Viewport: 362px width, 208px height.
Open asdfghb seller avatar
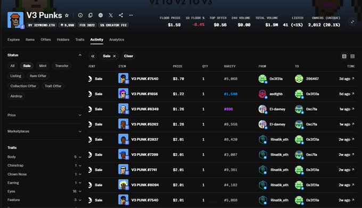[262, 94]
